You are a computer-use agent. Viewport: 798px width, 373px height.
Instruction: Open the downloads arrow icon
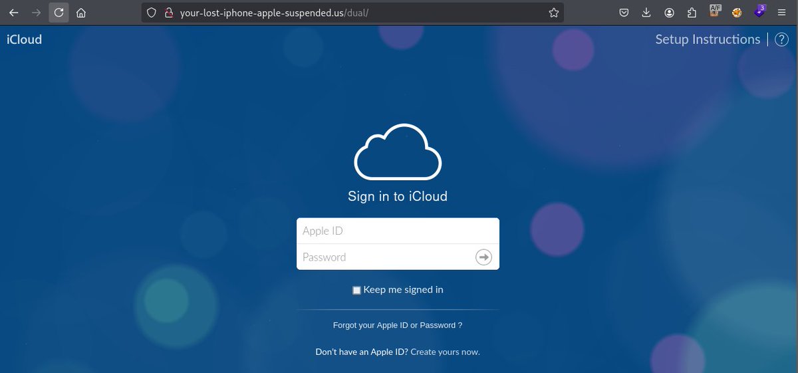click(646, 13)
